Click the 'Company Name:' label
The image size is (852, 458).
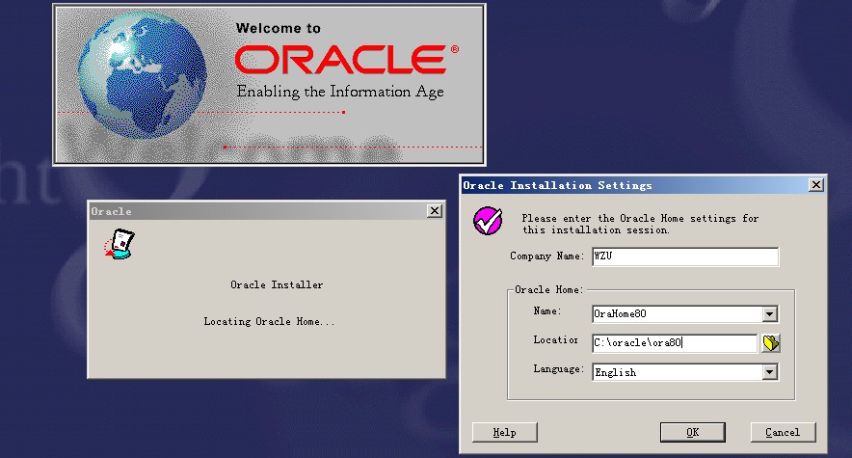point(546,256)
